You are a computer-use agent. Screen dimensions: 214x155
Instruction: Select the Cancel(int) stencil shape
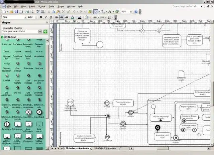point(28,114)
